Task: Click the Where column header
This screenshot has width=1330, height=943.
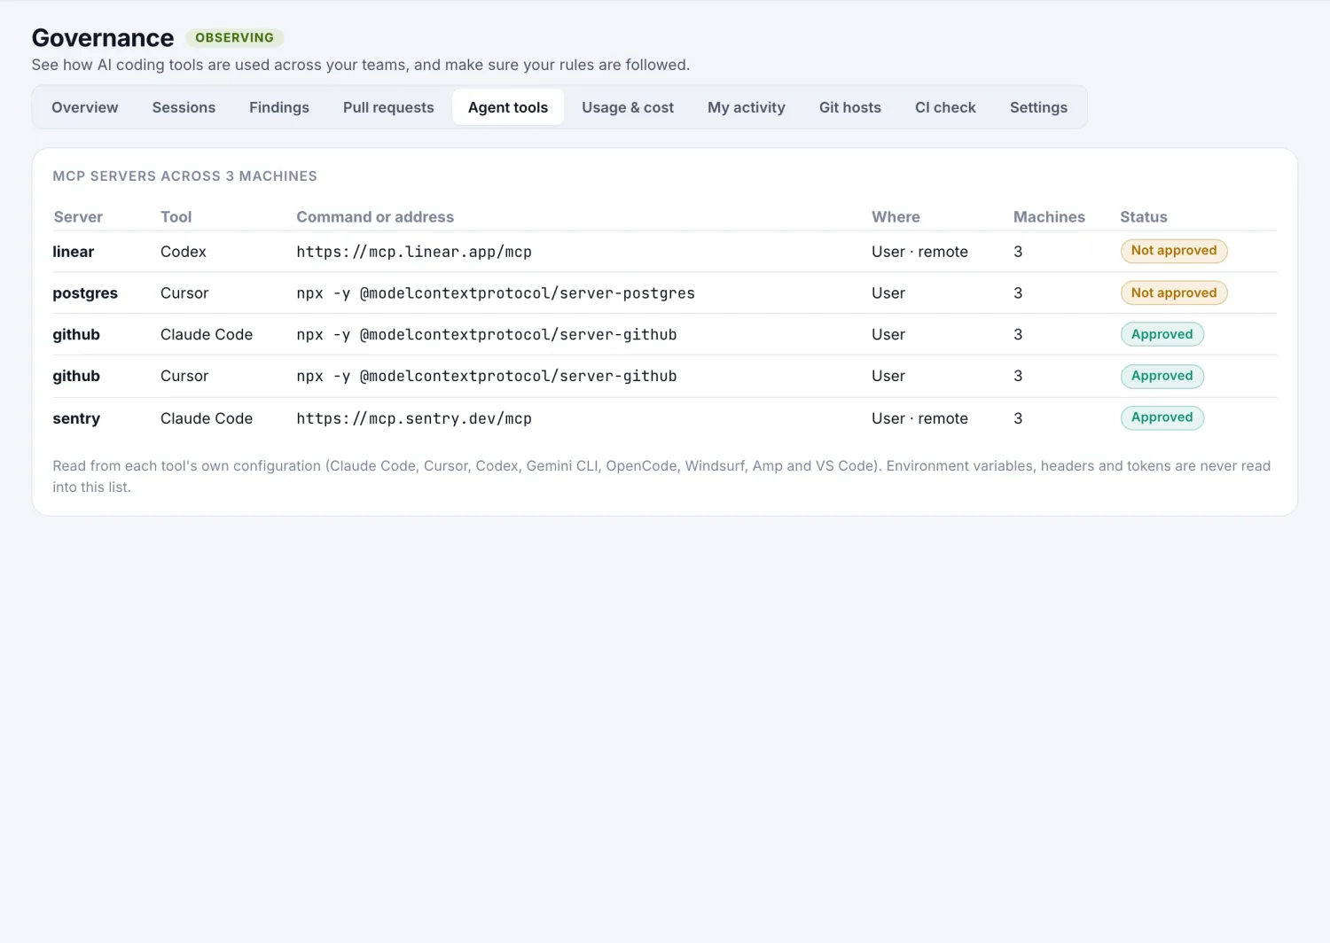Action: coord(896,217)
